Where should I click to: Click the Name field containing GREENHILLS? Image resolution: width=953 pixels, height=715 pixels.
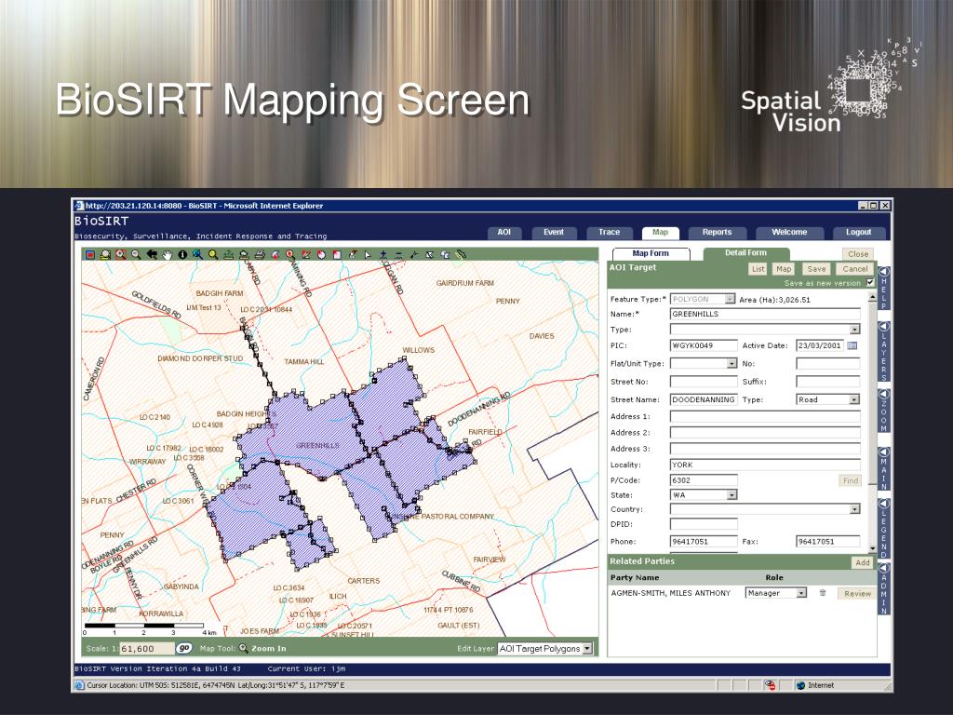[x=765, y=315]
